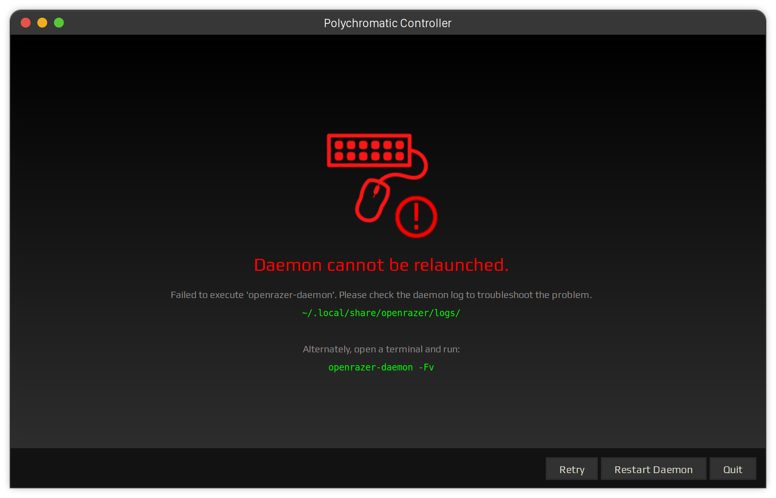The height and width of the screenshot is (498, 776).
Task: Quit the Polychromatic Controller application
Action: 733,469
